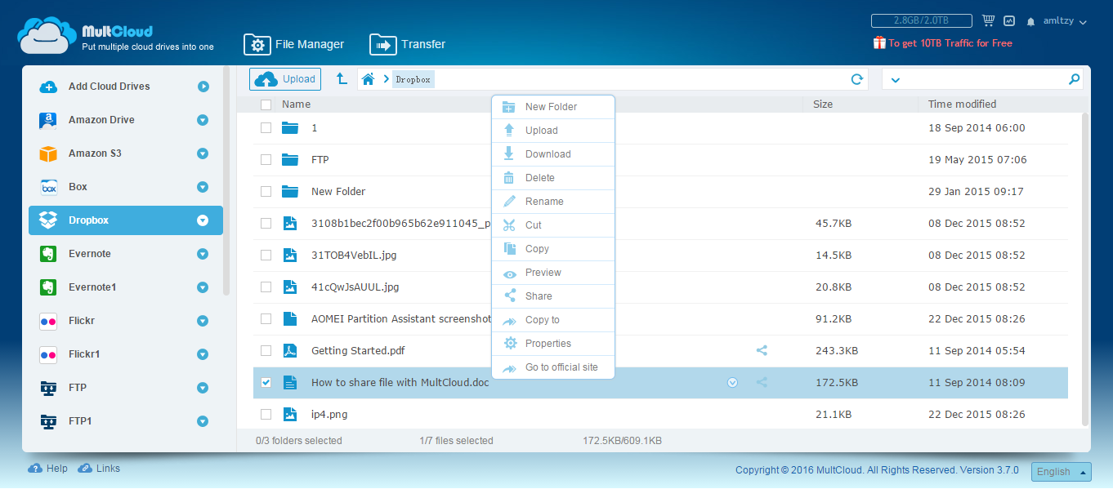Viewport: 1113px width, 489px height.
Task: Open the English language selector
Action: (1062, 472)
